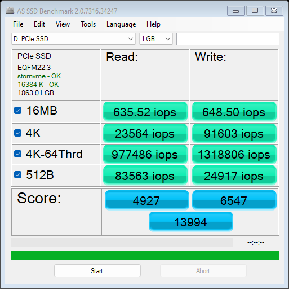Close the AS SSD Benchmark window
The height and width of the screenshot is (289, 289).
pos(274,11)
